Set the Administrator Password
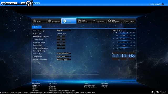The height and width of the screenshot is (94, 168). (61, 37)
